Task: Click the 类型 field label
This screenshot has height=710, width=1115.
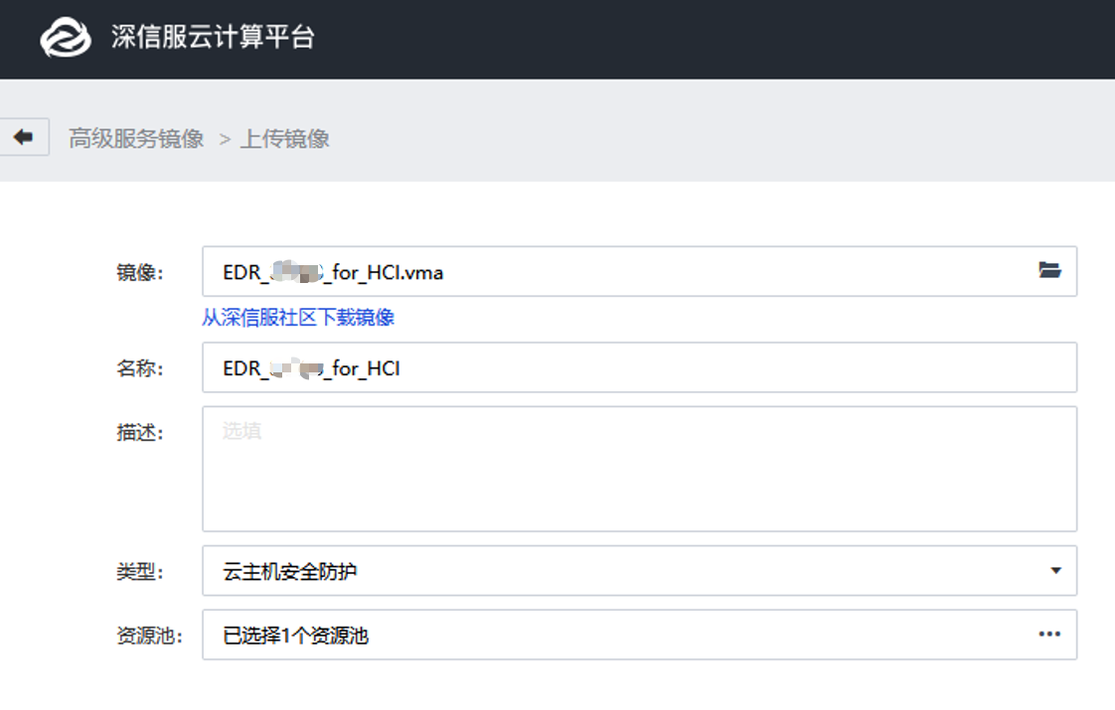Action: click(x=139, y=571)
